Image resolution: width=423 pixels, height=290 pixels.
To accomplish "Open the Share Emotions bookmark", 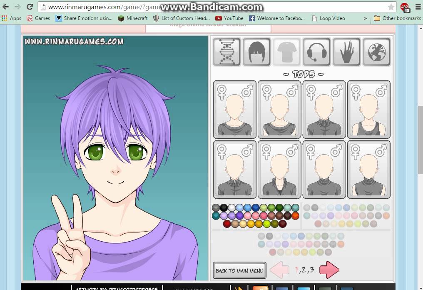I will pyautogui.click(x=84, y=18).
